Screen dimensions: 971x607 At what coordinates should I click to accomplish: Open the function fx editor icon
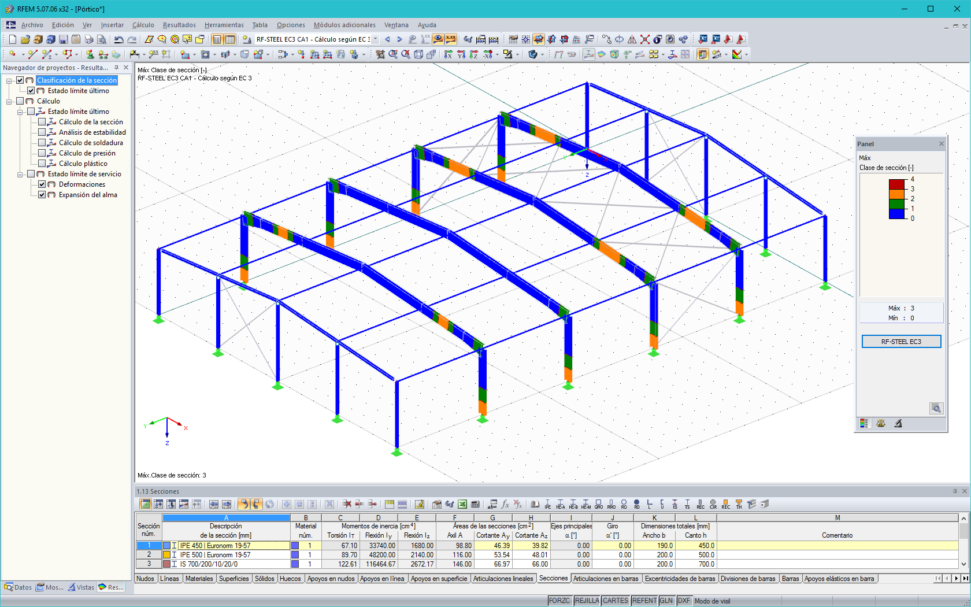pyautogui.click(x=504, y=504)
